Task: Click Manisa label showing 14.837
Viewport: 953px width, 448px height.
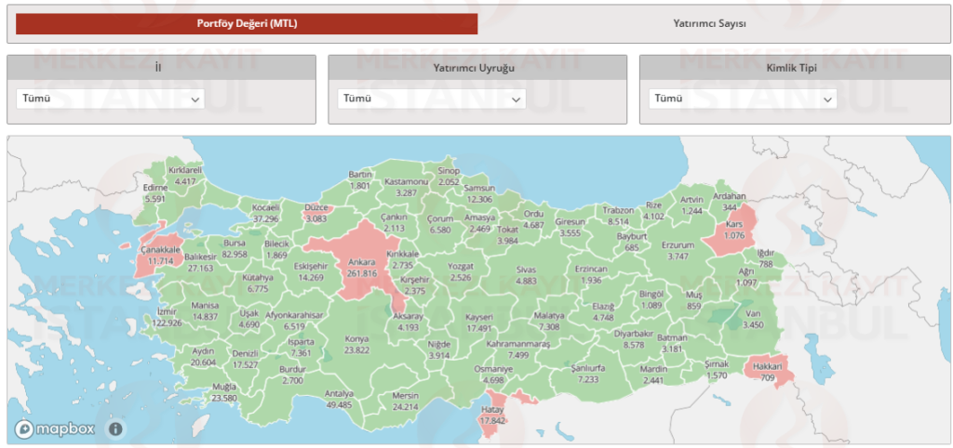Action: point(204,310)
